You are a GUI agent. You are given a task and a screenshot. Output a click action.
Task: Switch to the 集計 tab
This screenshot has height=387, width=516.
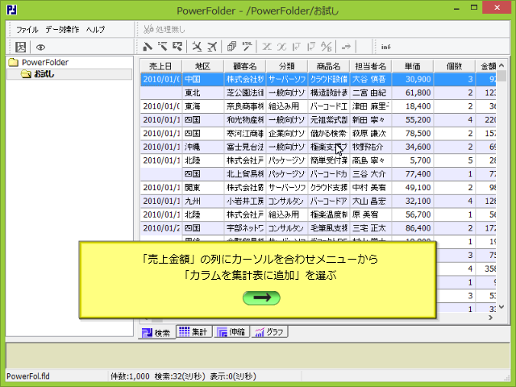point(193,331)
